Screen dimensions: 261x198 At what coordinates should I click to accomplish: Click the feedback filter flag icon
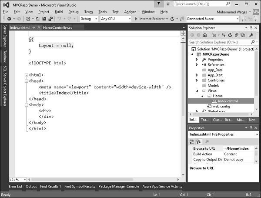[x=159, y=4]
